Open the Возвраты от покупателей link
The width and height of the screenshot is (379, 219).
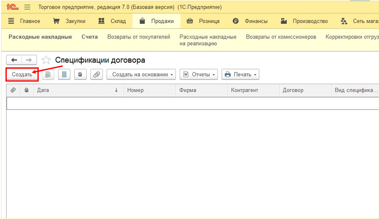pyautogui.click(x=139, y=37)
